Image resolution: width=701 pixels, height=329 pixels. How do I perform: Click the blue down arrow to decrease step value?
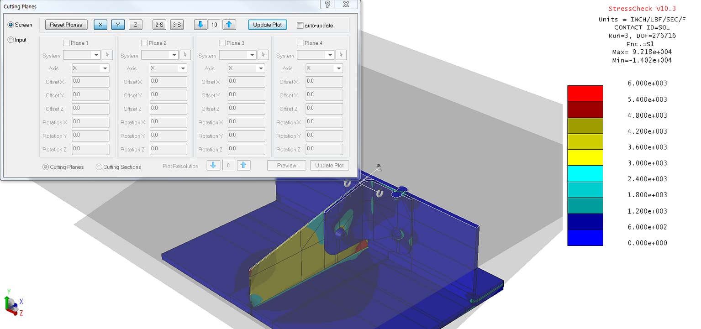[200, 24]
